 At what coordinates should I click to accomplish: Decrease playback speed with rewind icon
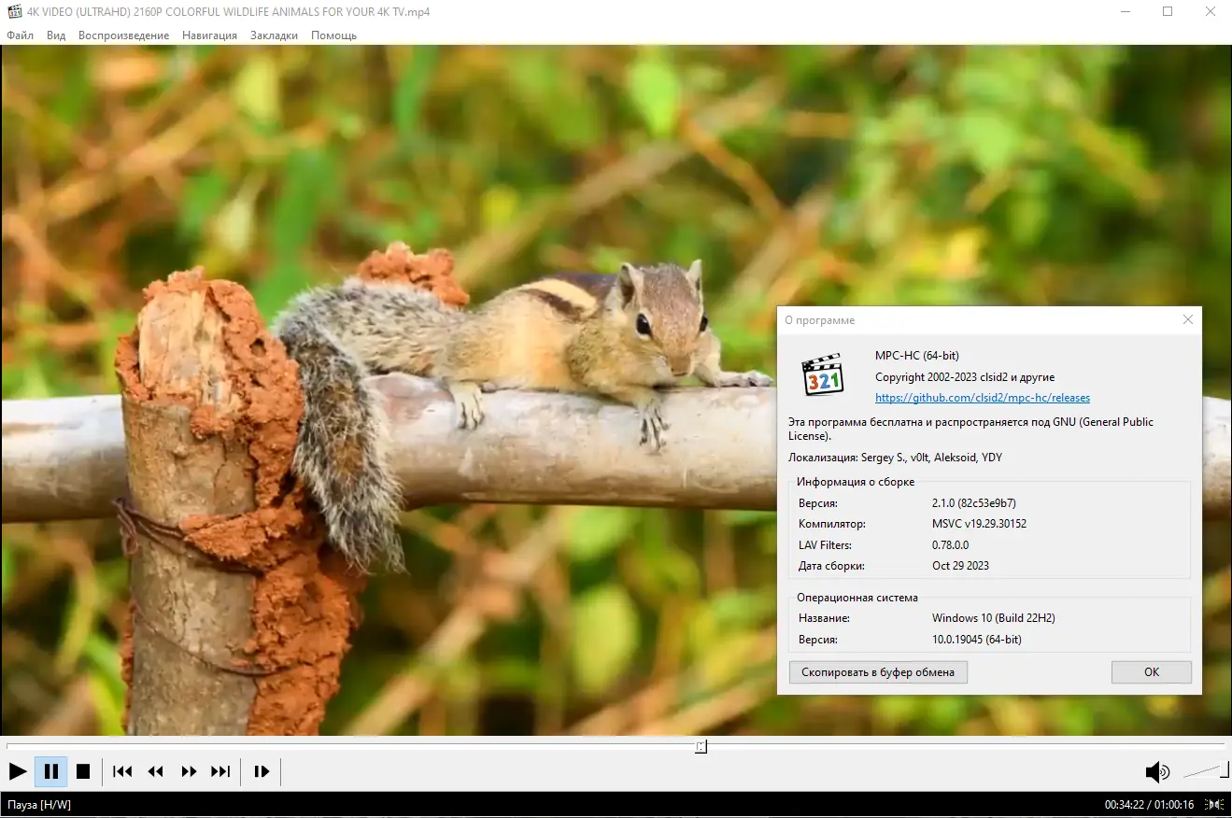(156, 771)
